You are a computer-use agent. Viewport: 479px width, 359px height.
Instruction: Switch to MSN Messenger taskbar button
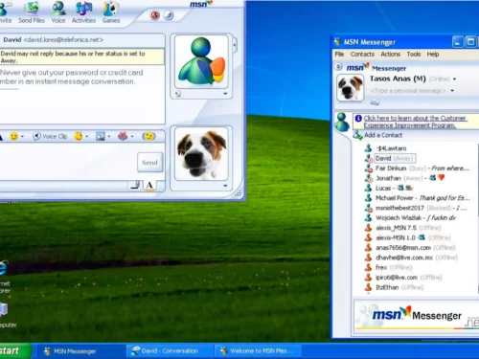[x=81, y=351]
